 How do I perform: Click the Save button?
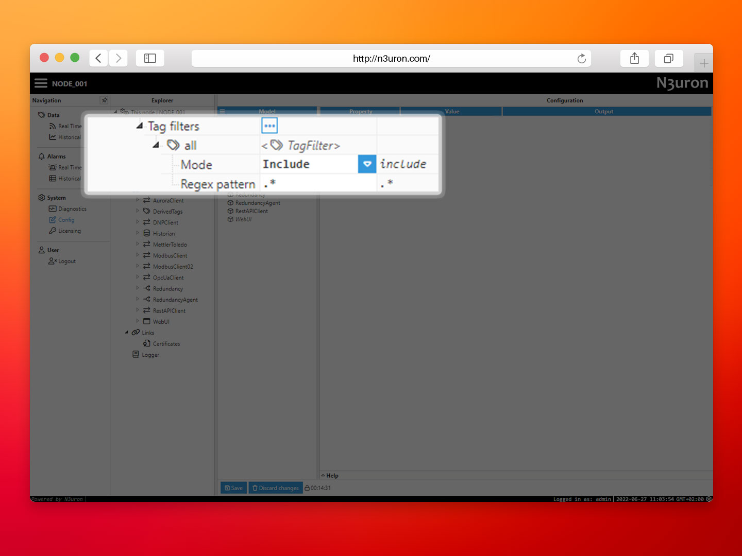(233, 488)
